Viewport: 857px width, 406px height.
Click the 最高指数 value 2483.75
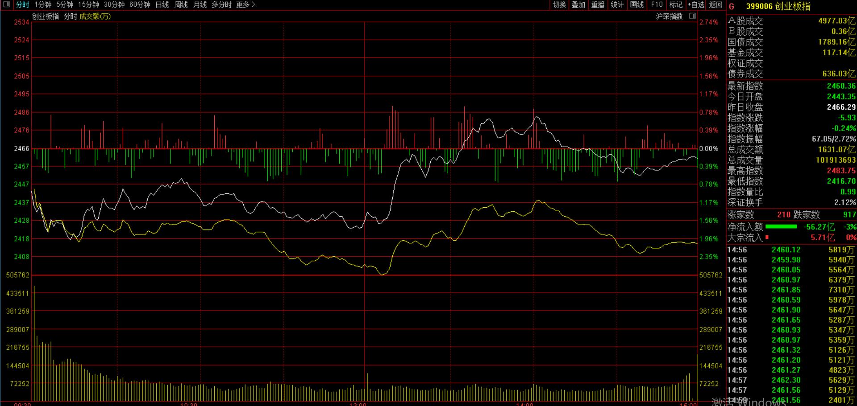click(x=841, y=171)
